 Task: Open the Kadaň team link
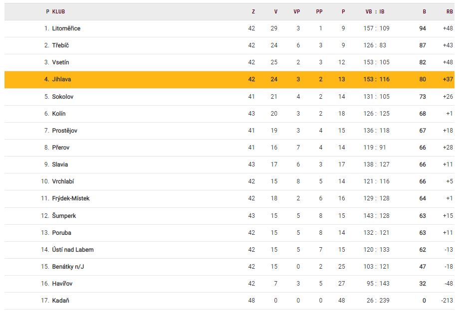(60, 301)
